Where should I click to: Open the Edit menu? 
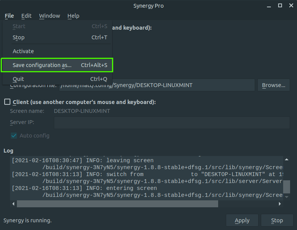(x=27, y=16)
